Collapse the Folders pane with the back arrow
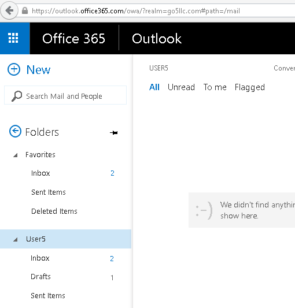The image size is (295, 308). point(15,131)
